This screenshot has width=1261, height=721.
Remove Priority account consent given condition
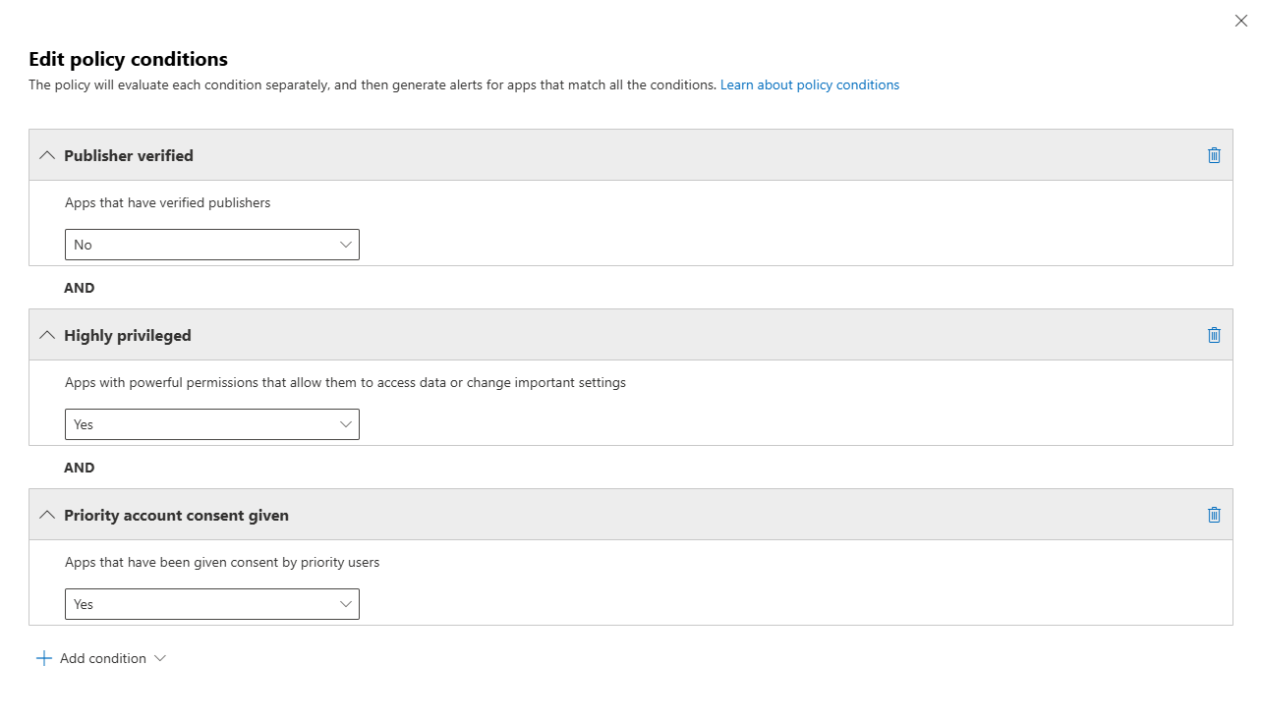pyautogui.click(x=1214, y=515)
